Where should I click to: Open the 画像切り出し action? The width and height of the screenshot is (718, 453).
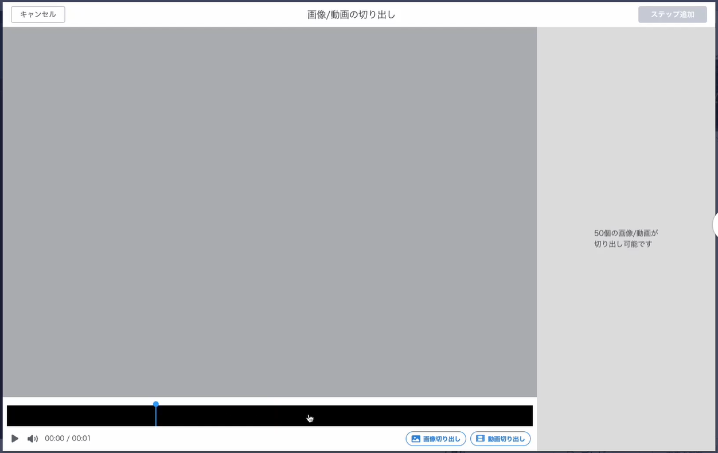click(436, 438)
